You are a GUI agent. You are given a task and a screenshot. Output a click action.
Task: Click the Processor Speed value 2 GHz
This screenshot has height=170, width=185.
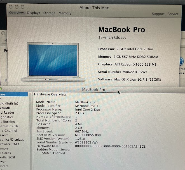coord(80,113)
